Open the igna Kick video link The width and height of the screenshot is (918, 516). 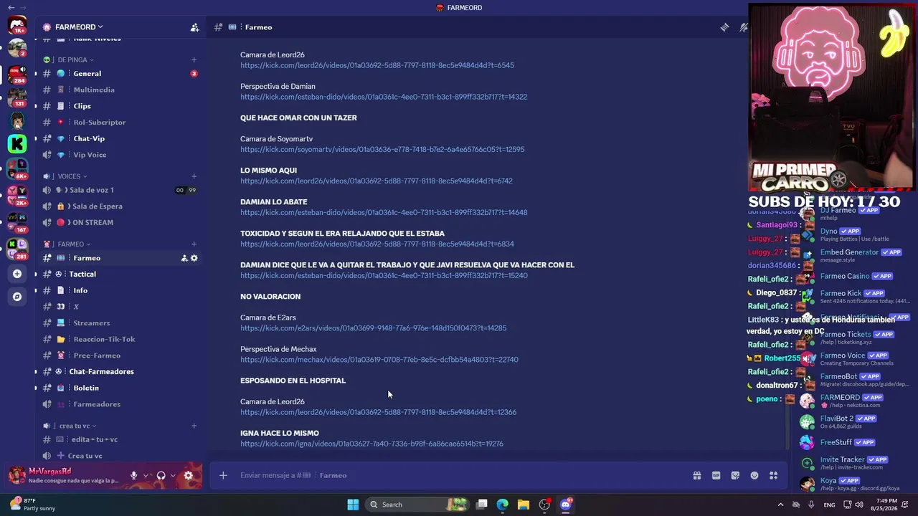372,444
